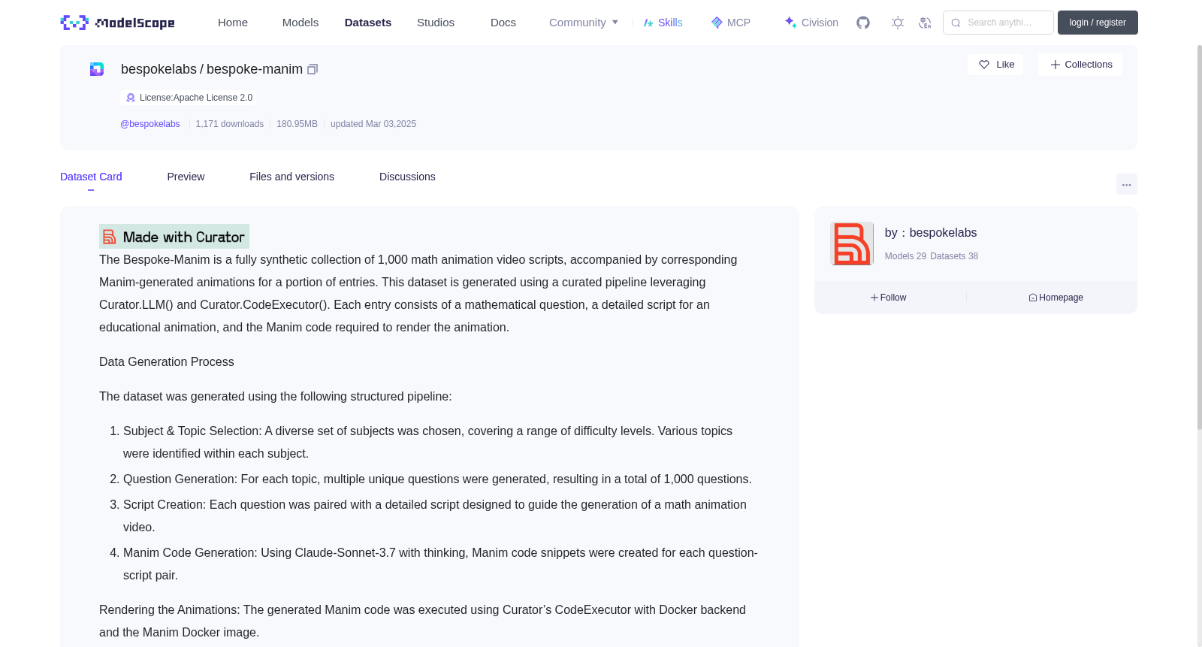Open the 'by : bespokelabs' author link

(x=931, y=233)
